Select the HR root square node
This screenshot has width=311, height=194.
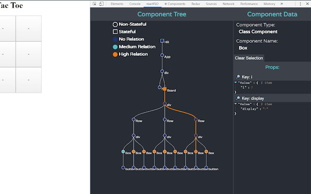click(162, 41)
